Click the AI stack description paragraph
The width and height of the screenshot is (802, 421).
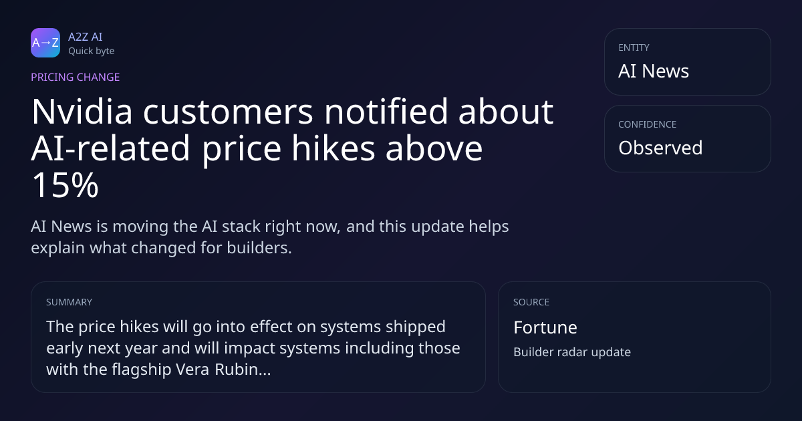270,237
